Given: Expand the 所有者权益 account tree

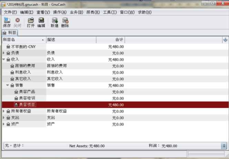Looking at the screenshot, I should click(x=3, y=111).
